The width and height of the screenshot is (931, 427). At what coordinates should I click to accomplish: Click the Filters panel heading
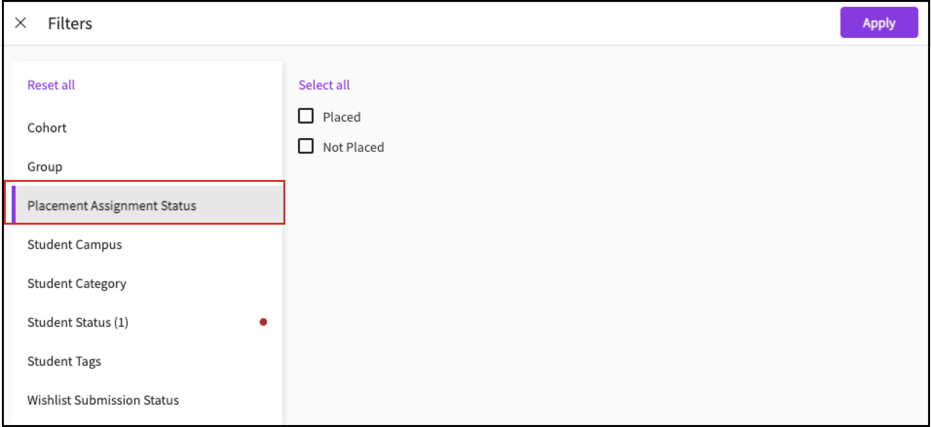70,23
